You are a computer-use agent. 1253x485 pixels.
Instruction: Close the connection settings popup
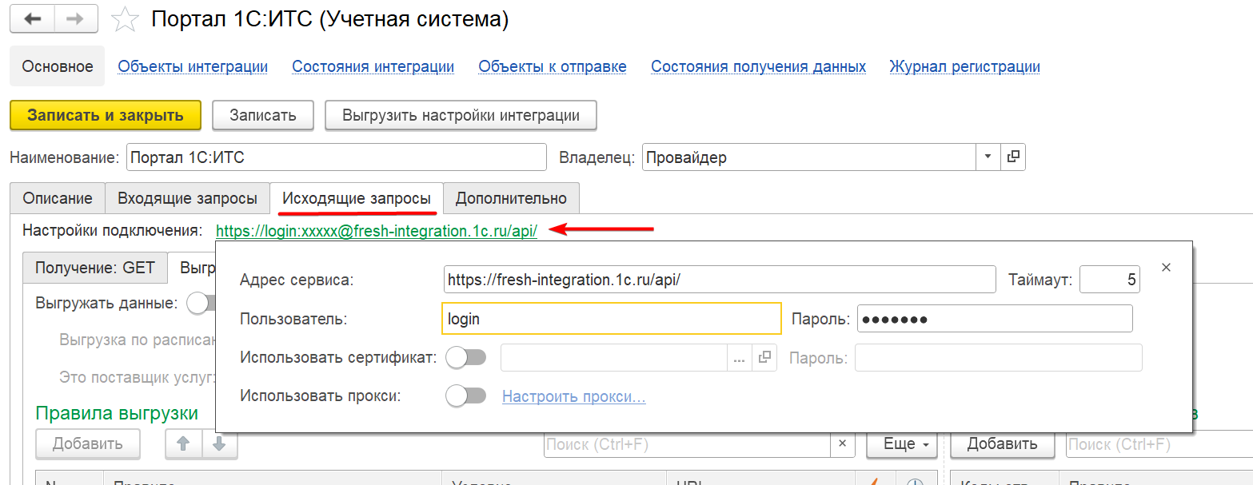(1166, 268)
